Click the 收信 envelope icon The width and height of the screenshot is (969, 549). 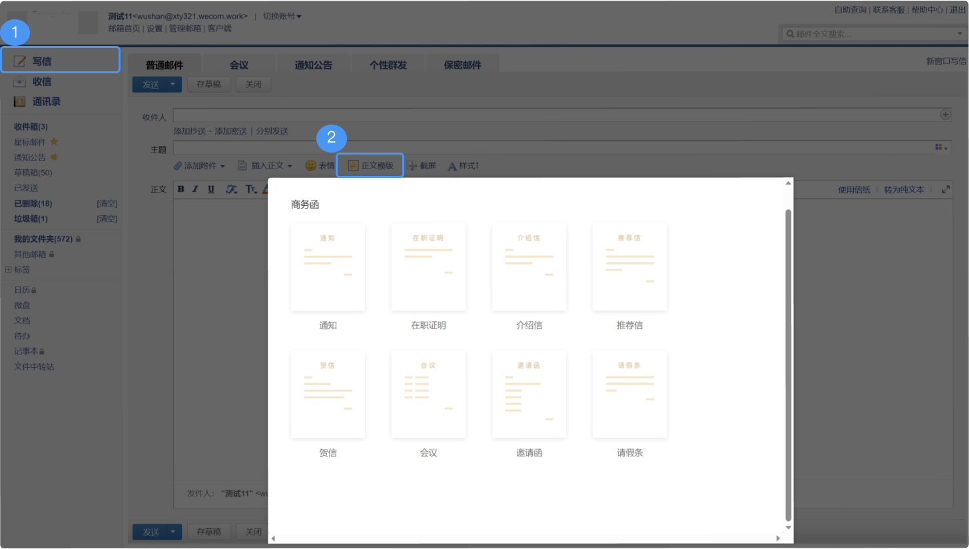(x=20, y=81)
